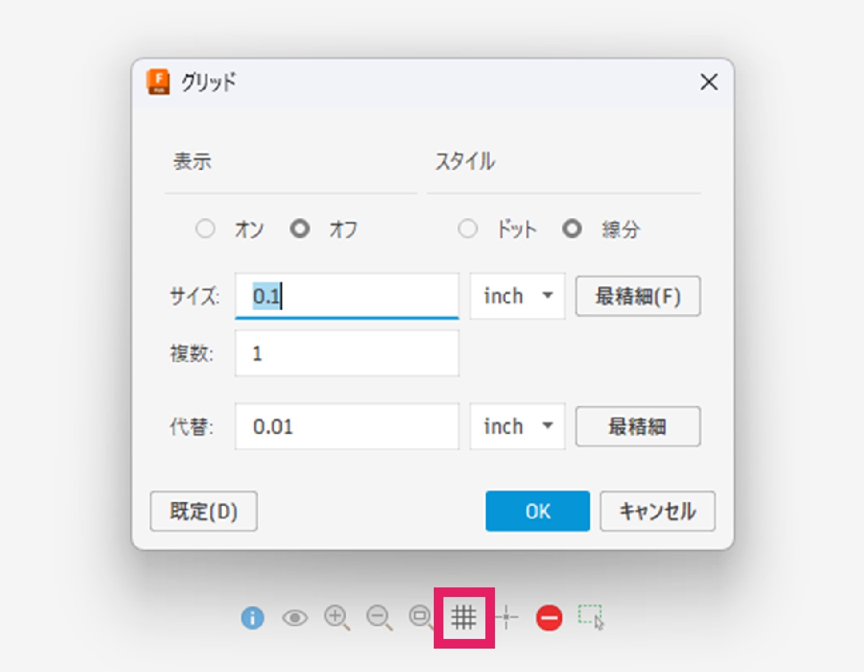Open the サイズ unit inch dropdown
The height and width of the screenshot is (672, 864).
coord(517,296)
